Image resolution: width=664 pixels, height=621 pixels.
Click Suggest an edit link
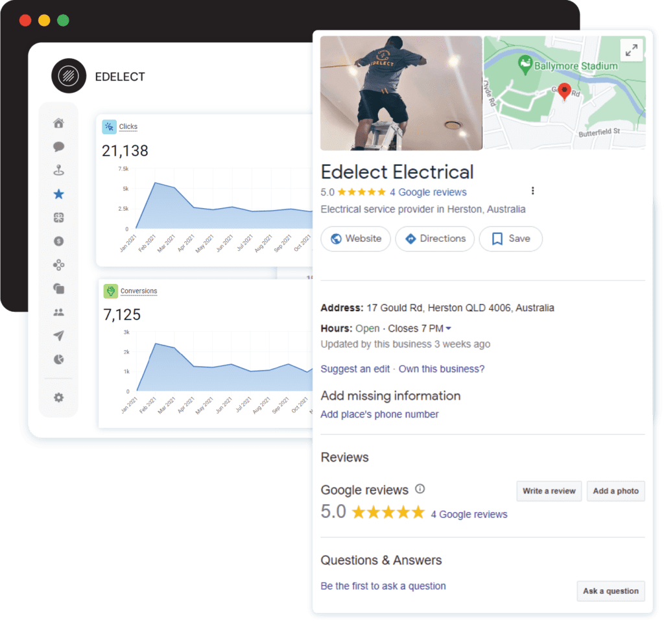pyautogui.click(x=355, y=369)
